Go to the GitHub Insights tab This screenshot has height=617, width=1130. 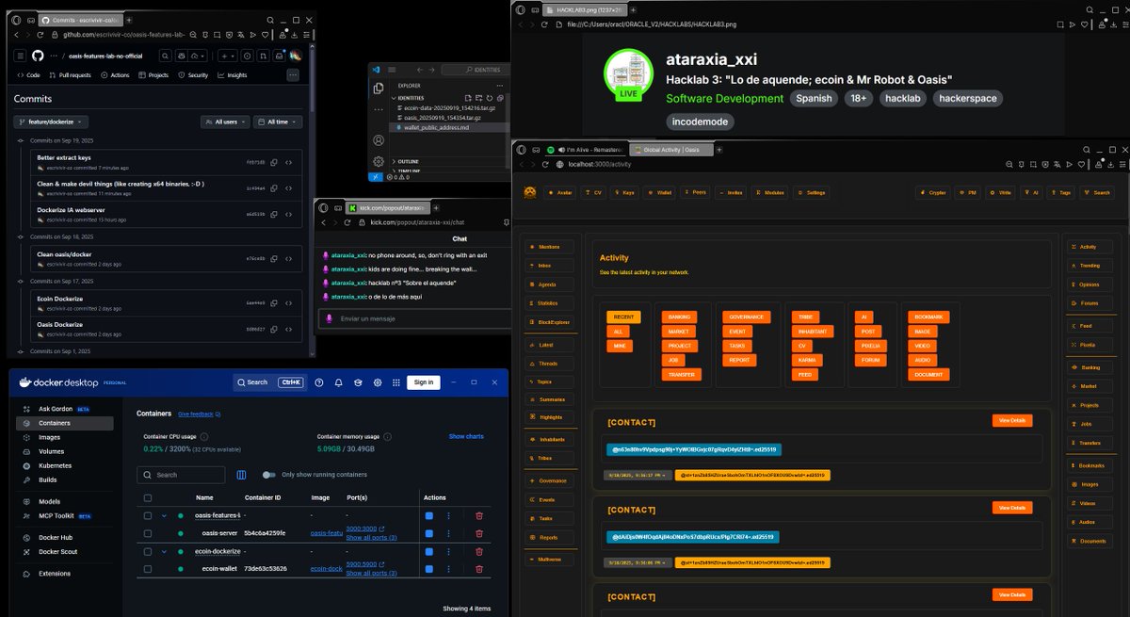232,75
